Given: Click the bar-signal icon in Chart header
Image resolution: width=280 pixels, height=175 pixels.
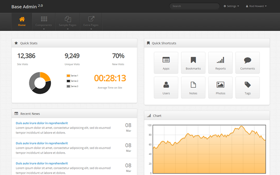Looking at the screenshot, I should (x=149, y=116).
